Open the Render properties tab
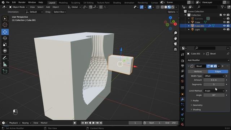This screenshot has width=231, height=130. pyautogui.click(x=183, y=61)
